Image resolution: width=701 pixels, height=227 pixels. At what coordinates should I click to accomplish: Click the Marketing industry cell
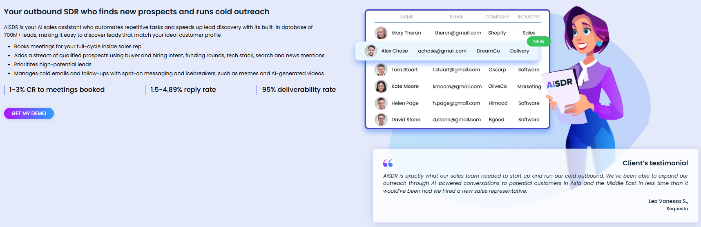pyautogui.click(x=529, y=87)
